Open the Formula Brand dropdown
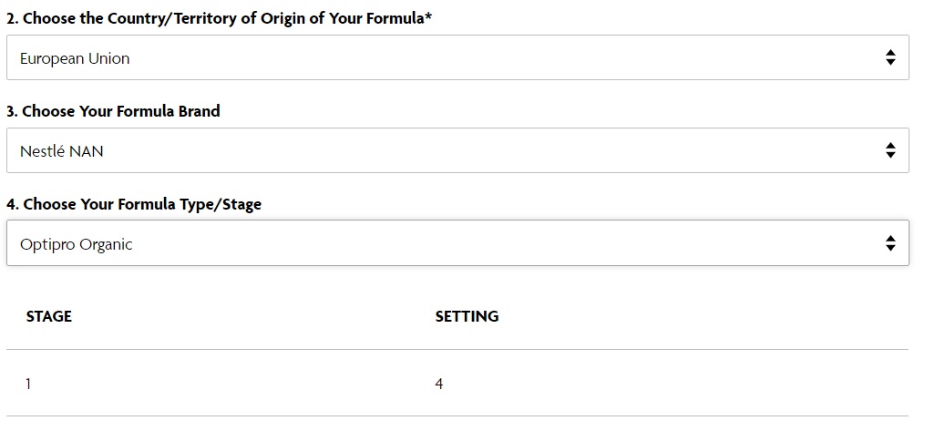 coord(457,150)
